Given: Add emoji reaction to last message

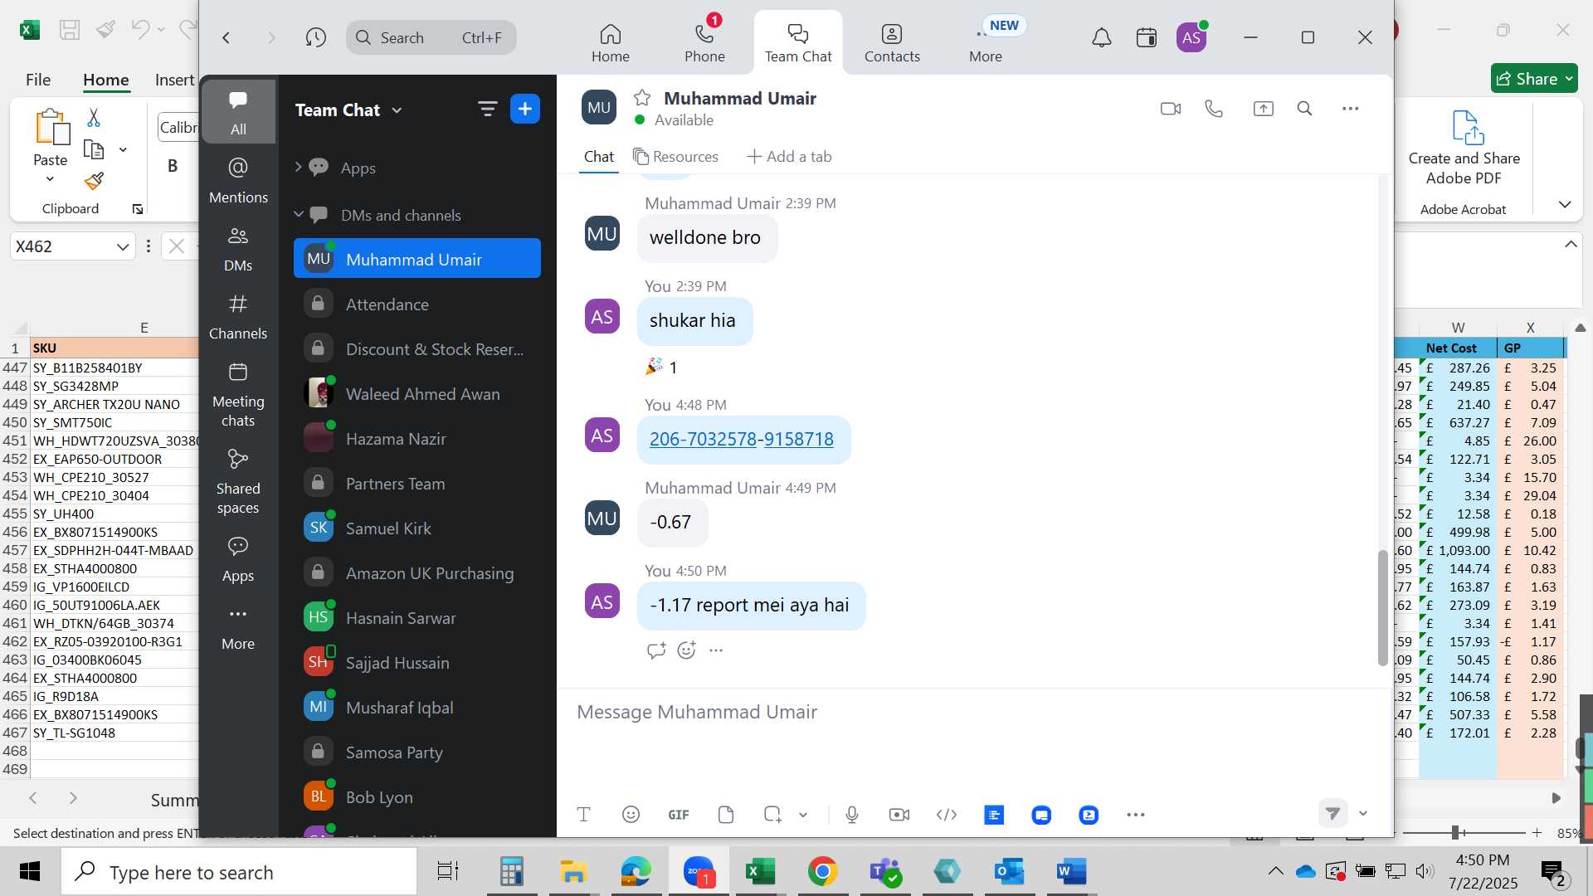Looking at the screenshot, I should [x=686, y=650].
